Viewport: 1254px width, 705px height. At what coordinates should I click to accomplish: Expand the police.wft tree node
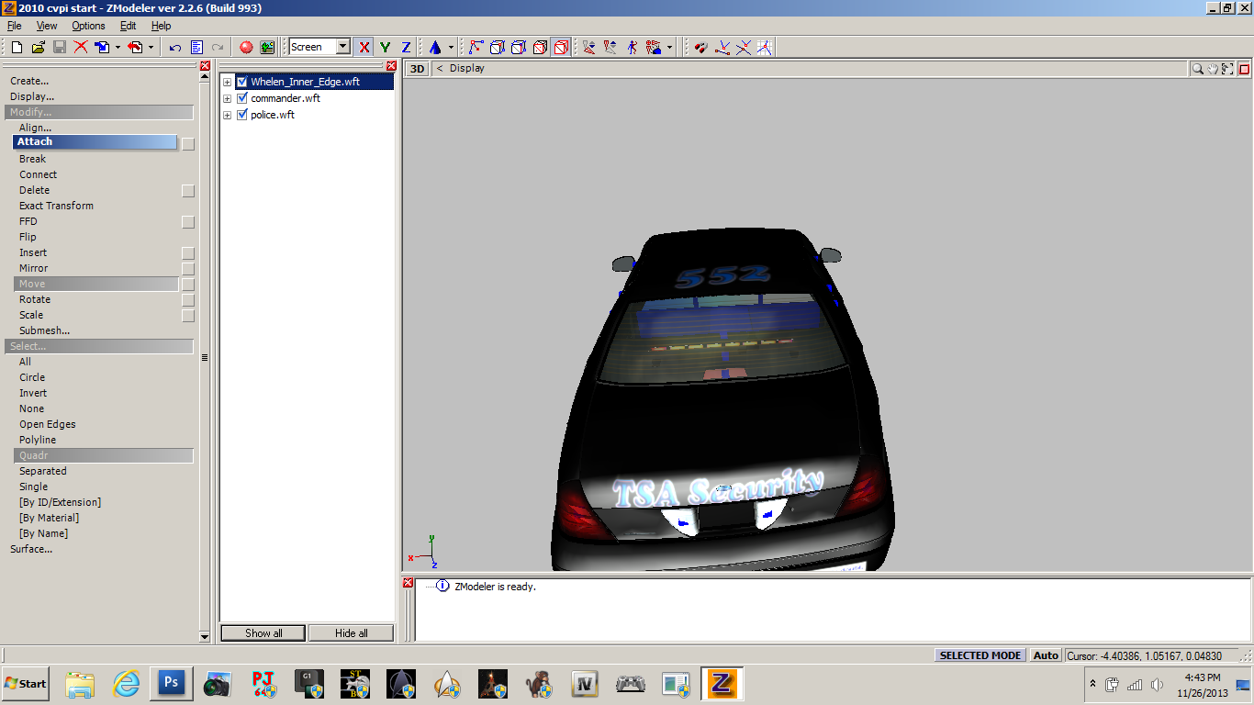[x=228, y=115]
